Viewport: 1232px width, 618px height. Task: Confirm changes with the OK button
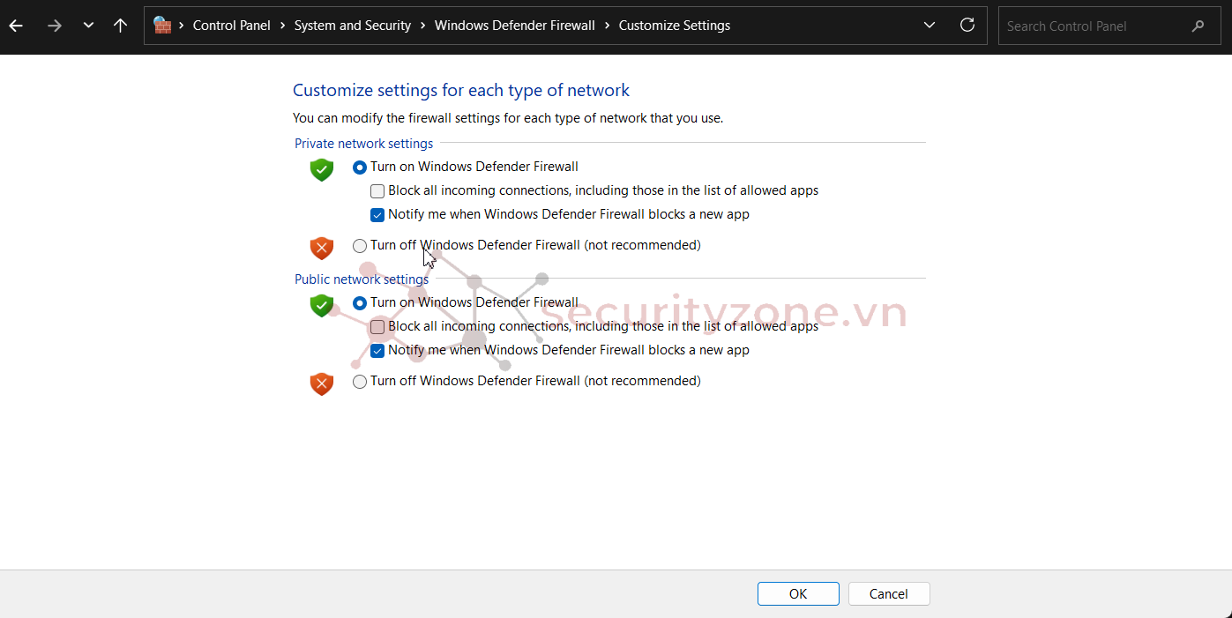coord(798,594)
